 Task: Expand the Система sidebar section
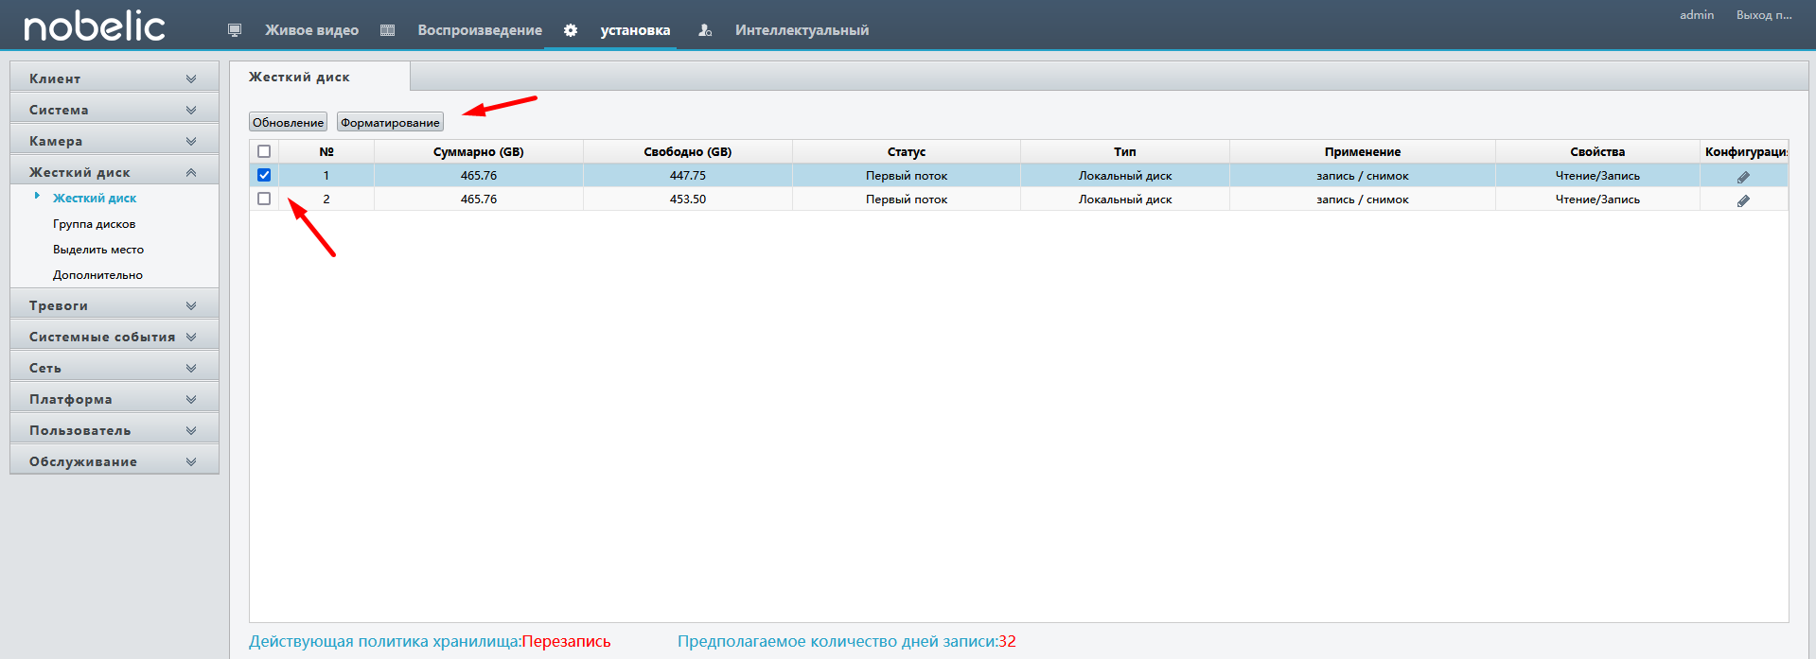click(x=115, y=110)
